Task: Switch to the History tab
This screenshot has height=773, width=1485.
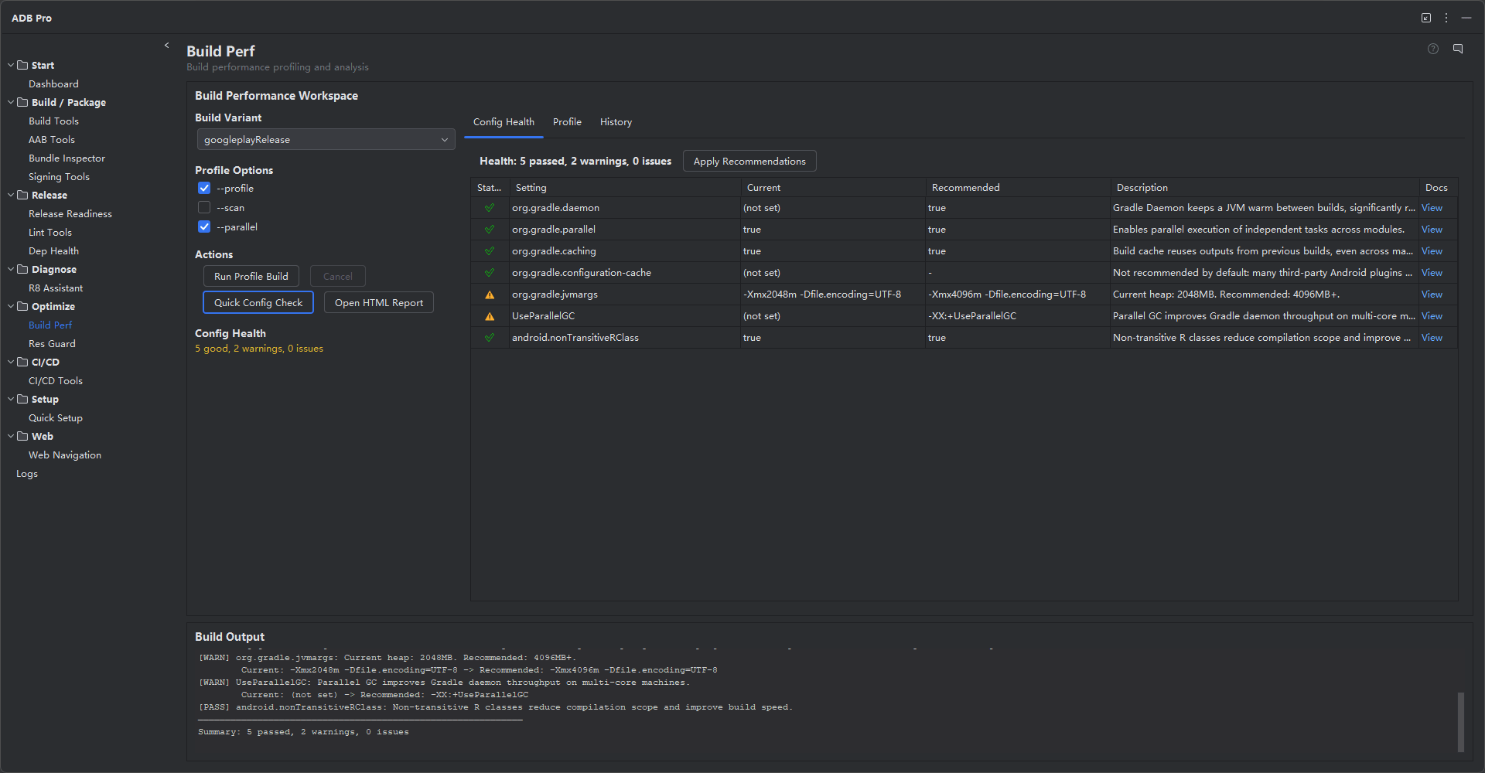Action: (616, 122)
